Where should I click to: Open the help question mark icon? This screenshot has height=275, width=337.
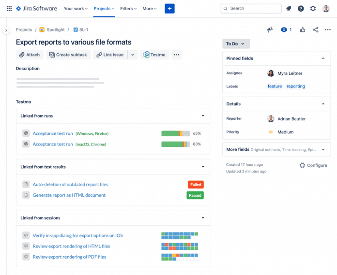click(301, 9)
